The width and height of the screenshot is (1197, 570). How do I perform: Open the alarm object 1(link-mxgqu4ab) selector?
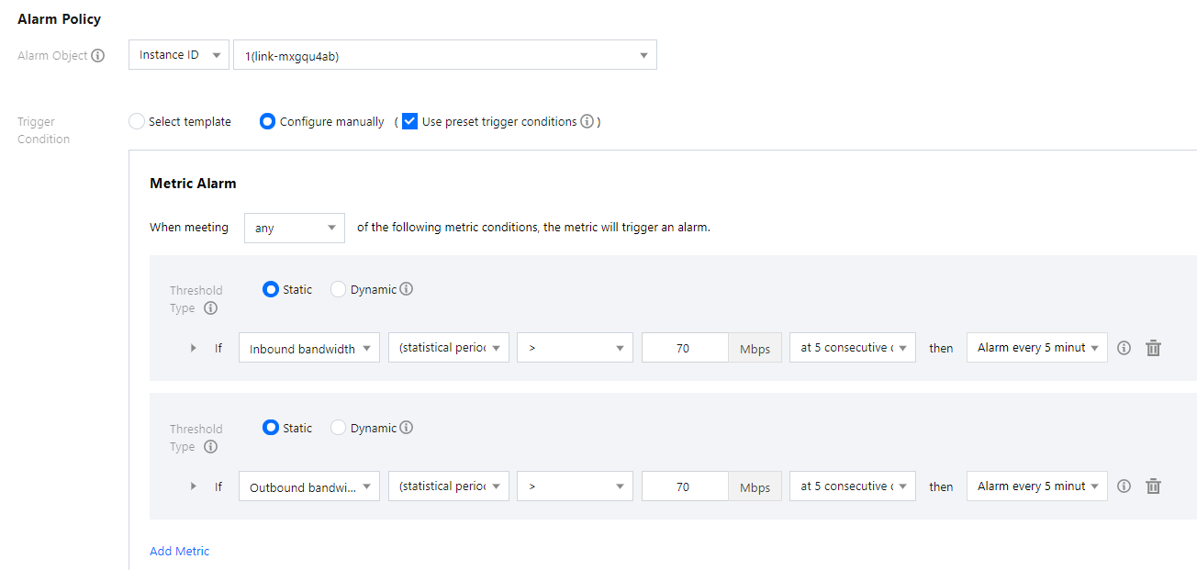(x=445, y=55)
